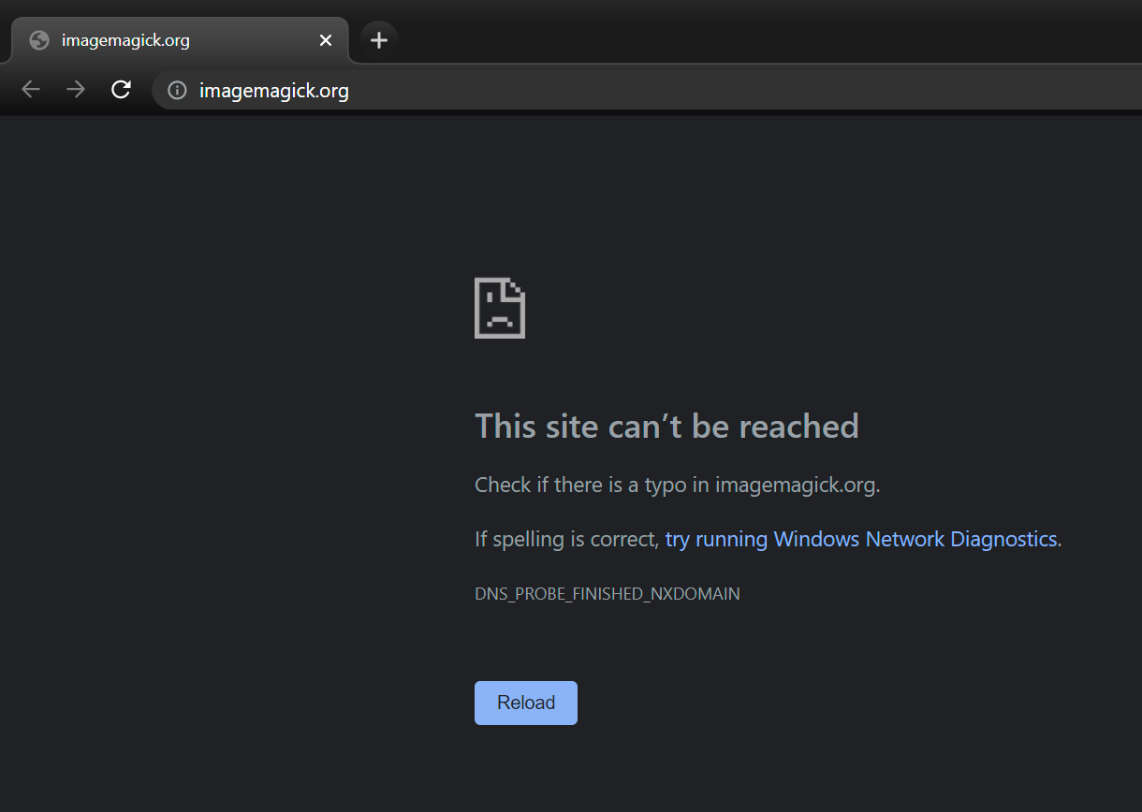
Task: Click the globe favicon on the tab
Action: [x=38, y=39]
